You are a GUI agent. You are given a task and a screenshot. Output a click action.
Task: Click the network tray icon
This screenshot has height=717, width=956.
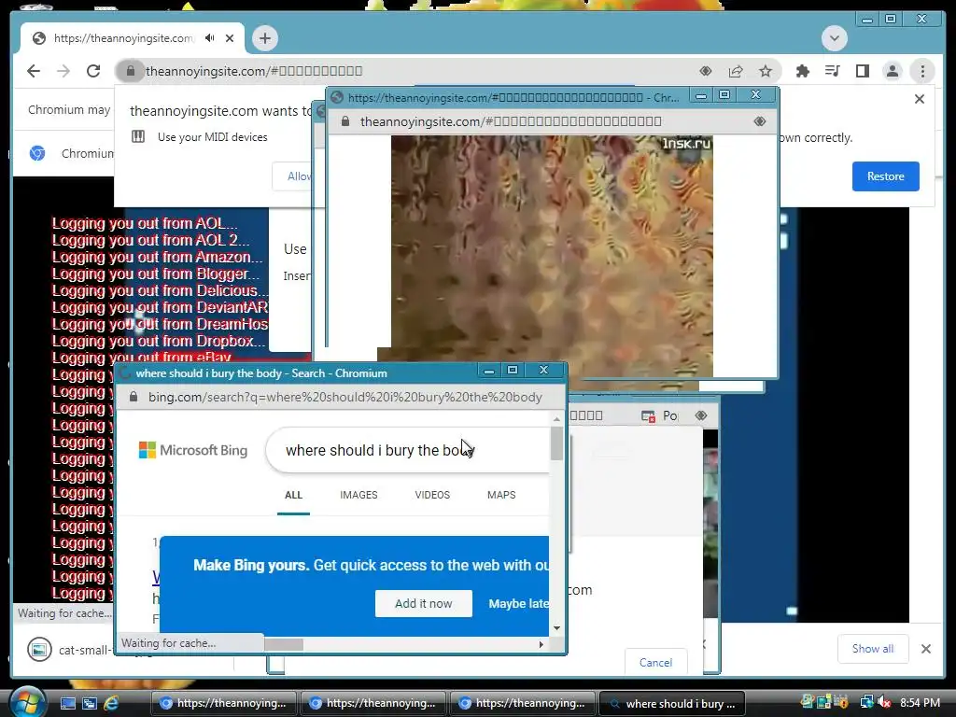pyautogui.click(x=866, y=702)
